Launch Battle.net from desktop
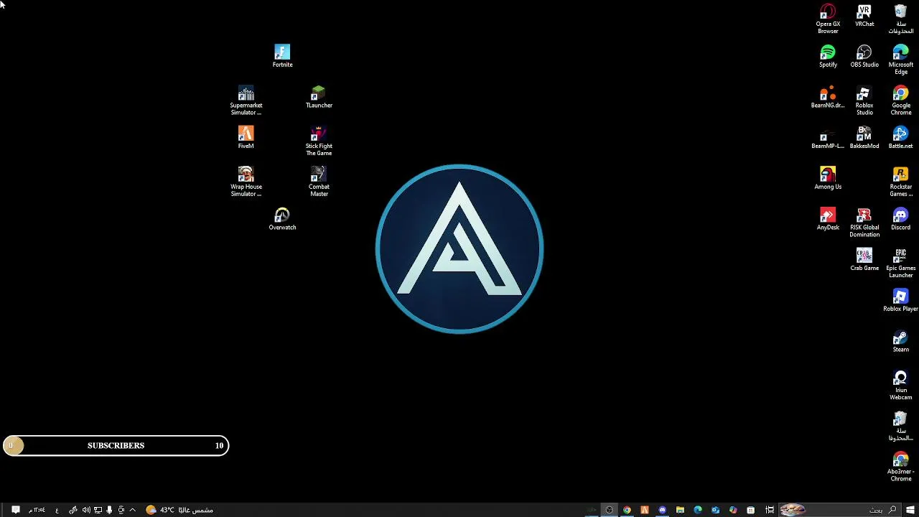The width and height of the screenshot is (919, 517). coord(900,138)
